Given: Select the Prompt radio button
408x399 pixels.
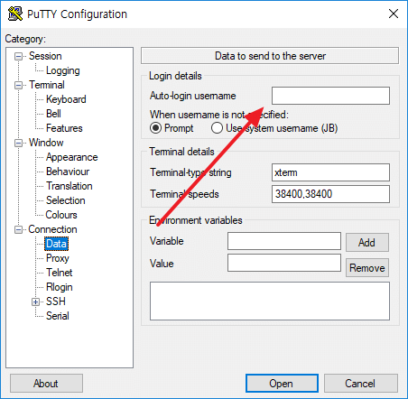Looking at the screenshot, I should click(156, 128).
